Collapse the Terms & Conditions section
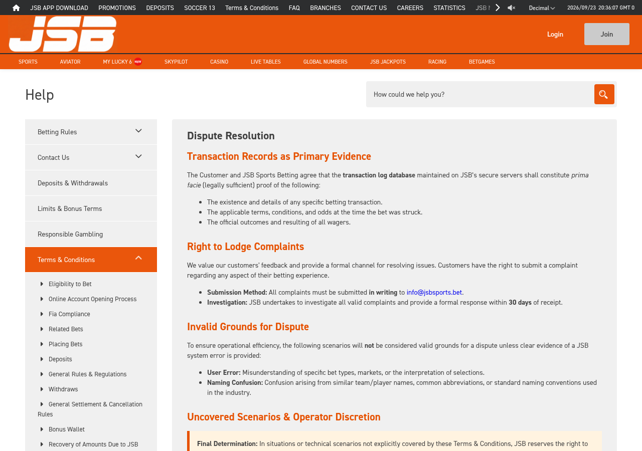This screenshot has height=451, width=642. point(91,260)
